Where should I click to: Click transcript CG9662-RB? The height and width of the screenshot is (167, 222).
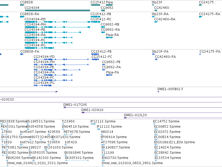point(110,24)
